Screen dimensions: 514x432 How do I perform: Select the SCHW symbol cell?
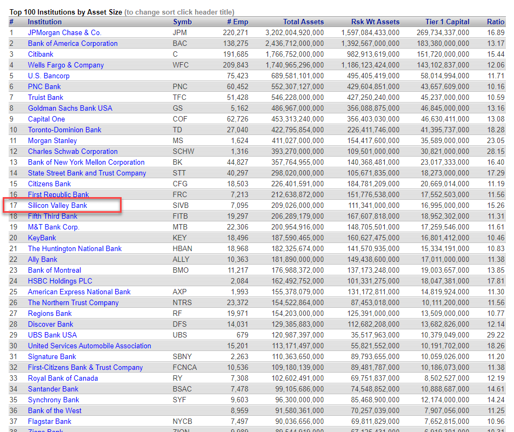(x=184, y=152)
